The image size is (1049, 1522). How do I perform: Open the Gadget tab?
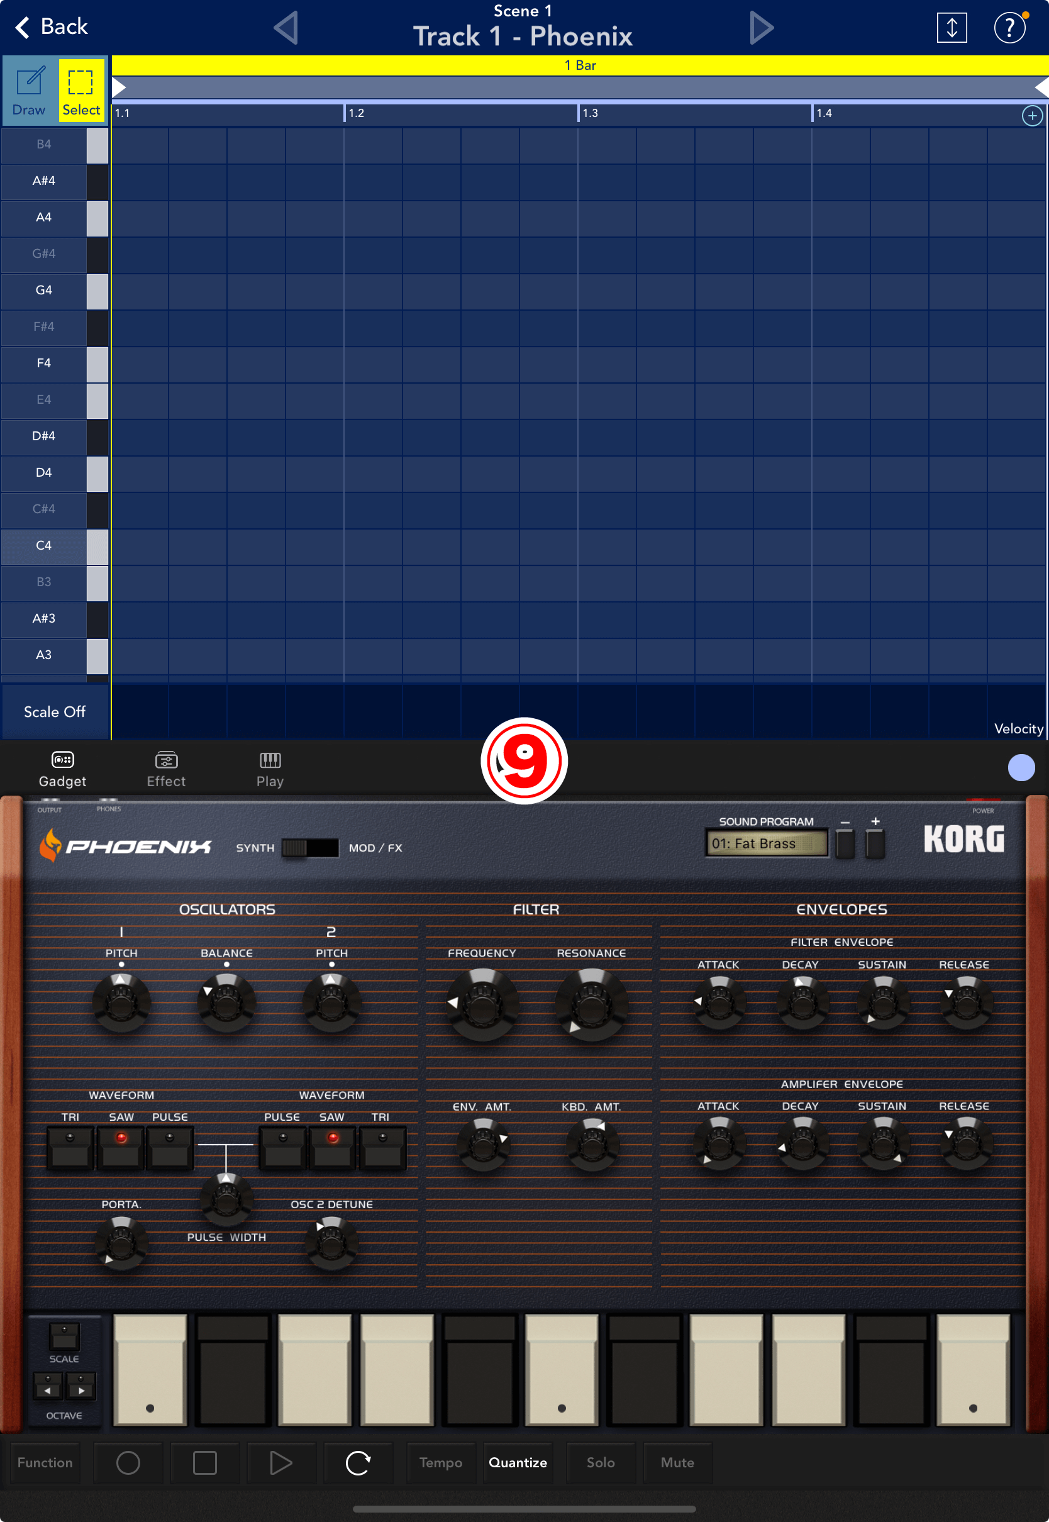tap(62, 769)
